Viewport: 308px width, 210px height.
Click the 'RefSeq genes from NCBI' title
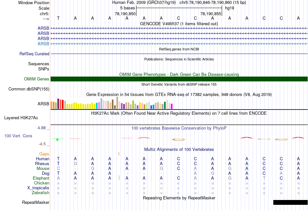click(x=179, y=49)
